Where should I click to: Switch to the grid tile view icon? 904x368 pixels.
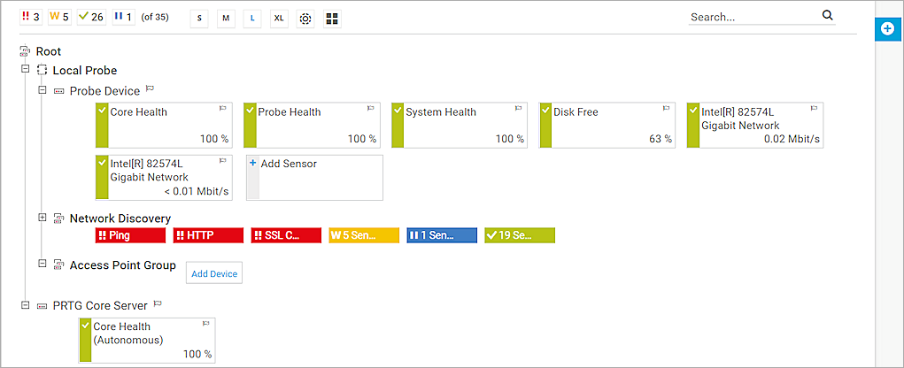tap(332, 18)
